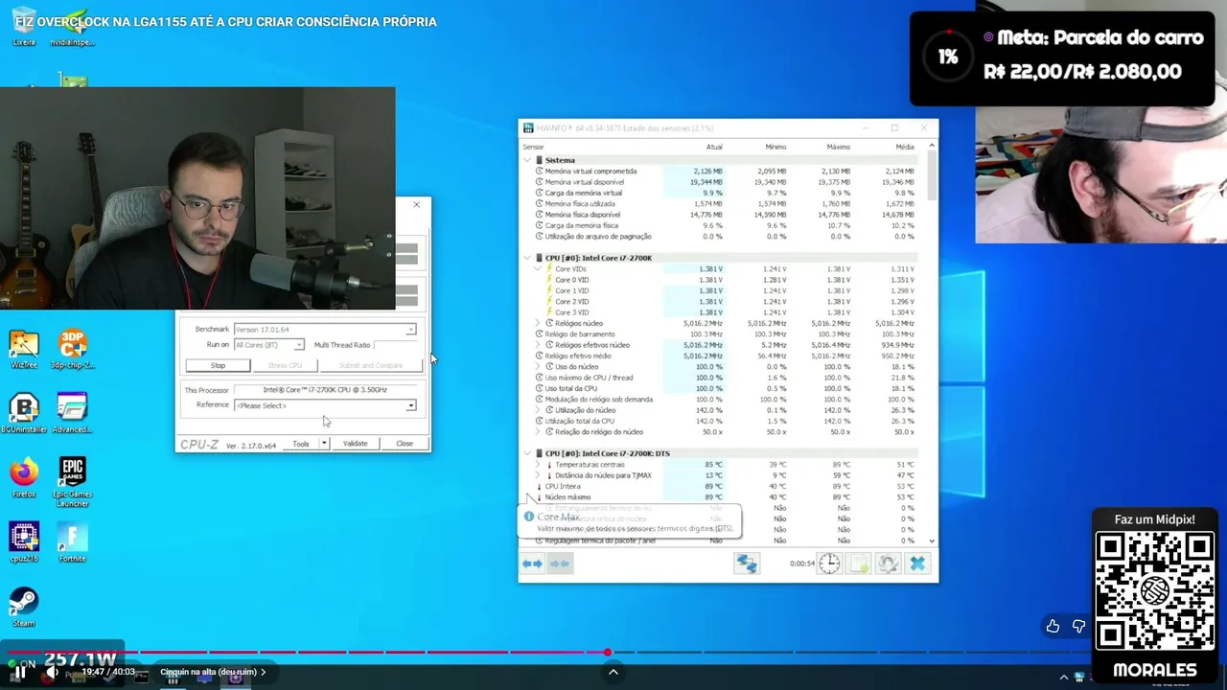Screen dimensions: 1227x690
Task: Click HWiNFO 'Média' column header
Action: point(904,147)
